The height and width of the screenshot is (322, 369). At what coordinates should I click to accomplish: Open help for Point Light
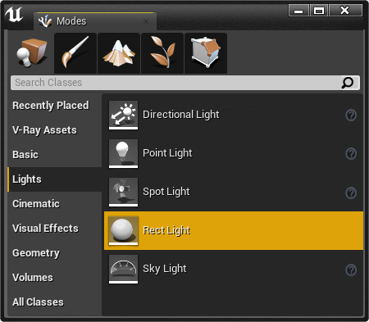pyautogui.click(x=351, y=154)
